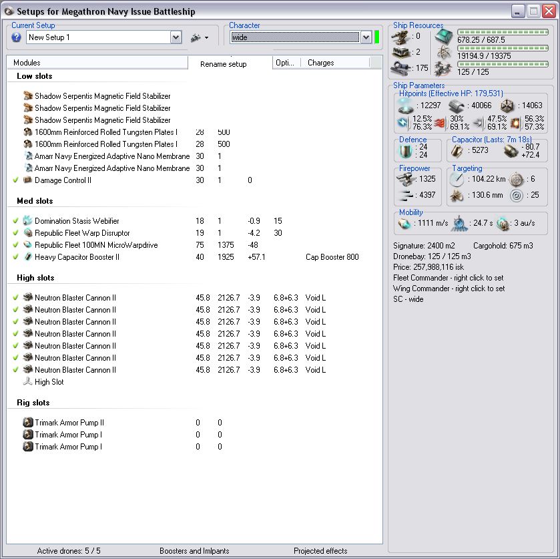The image size is (560, 559).
Task: Click the powergrid resource icon
Action: (x=444, y=53)
